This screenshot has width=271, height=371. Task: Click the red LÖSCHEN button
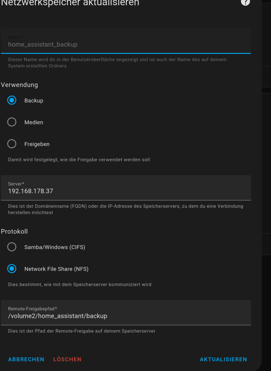tap(67, 359)
